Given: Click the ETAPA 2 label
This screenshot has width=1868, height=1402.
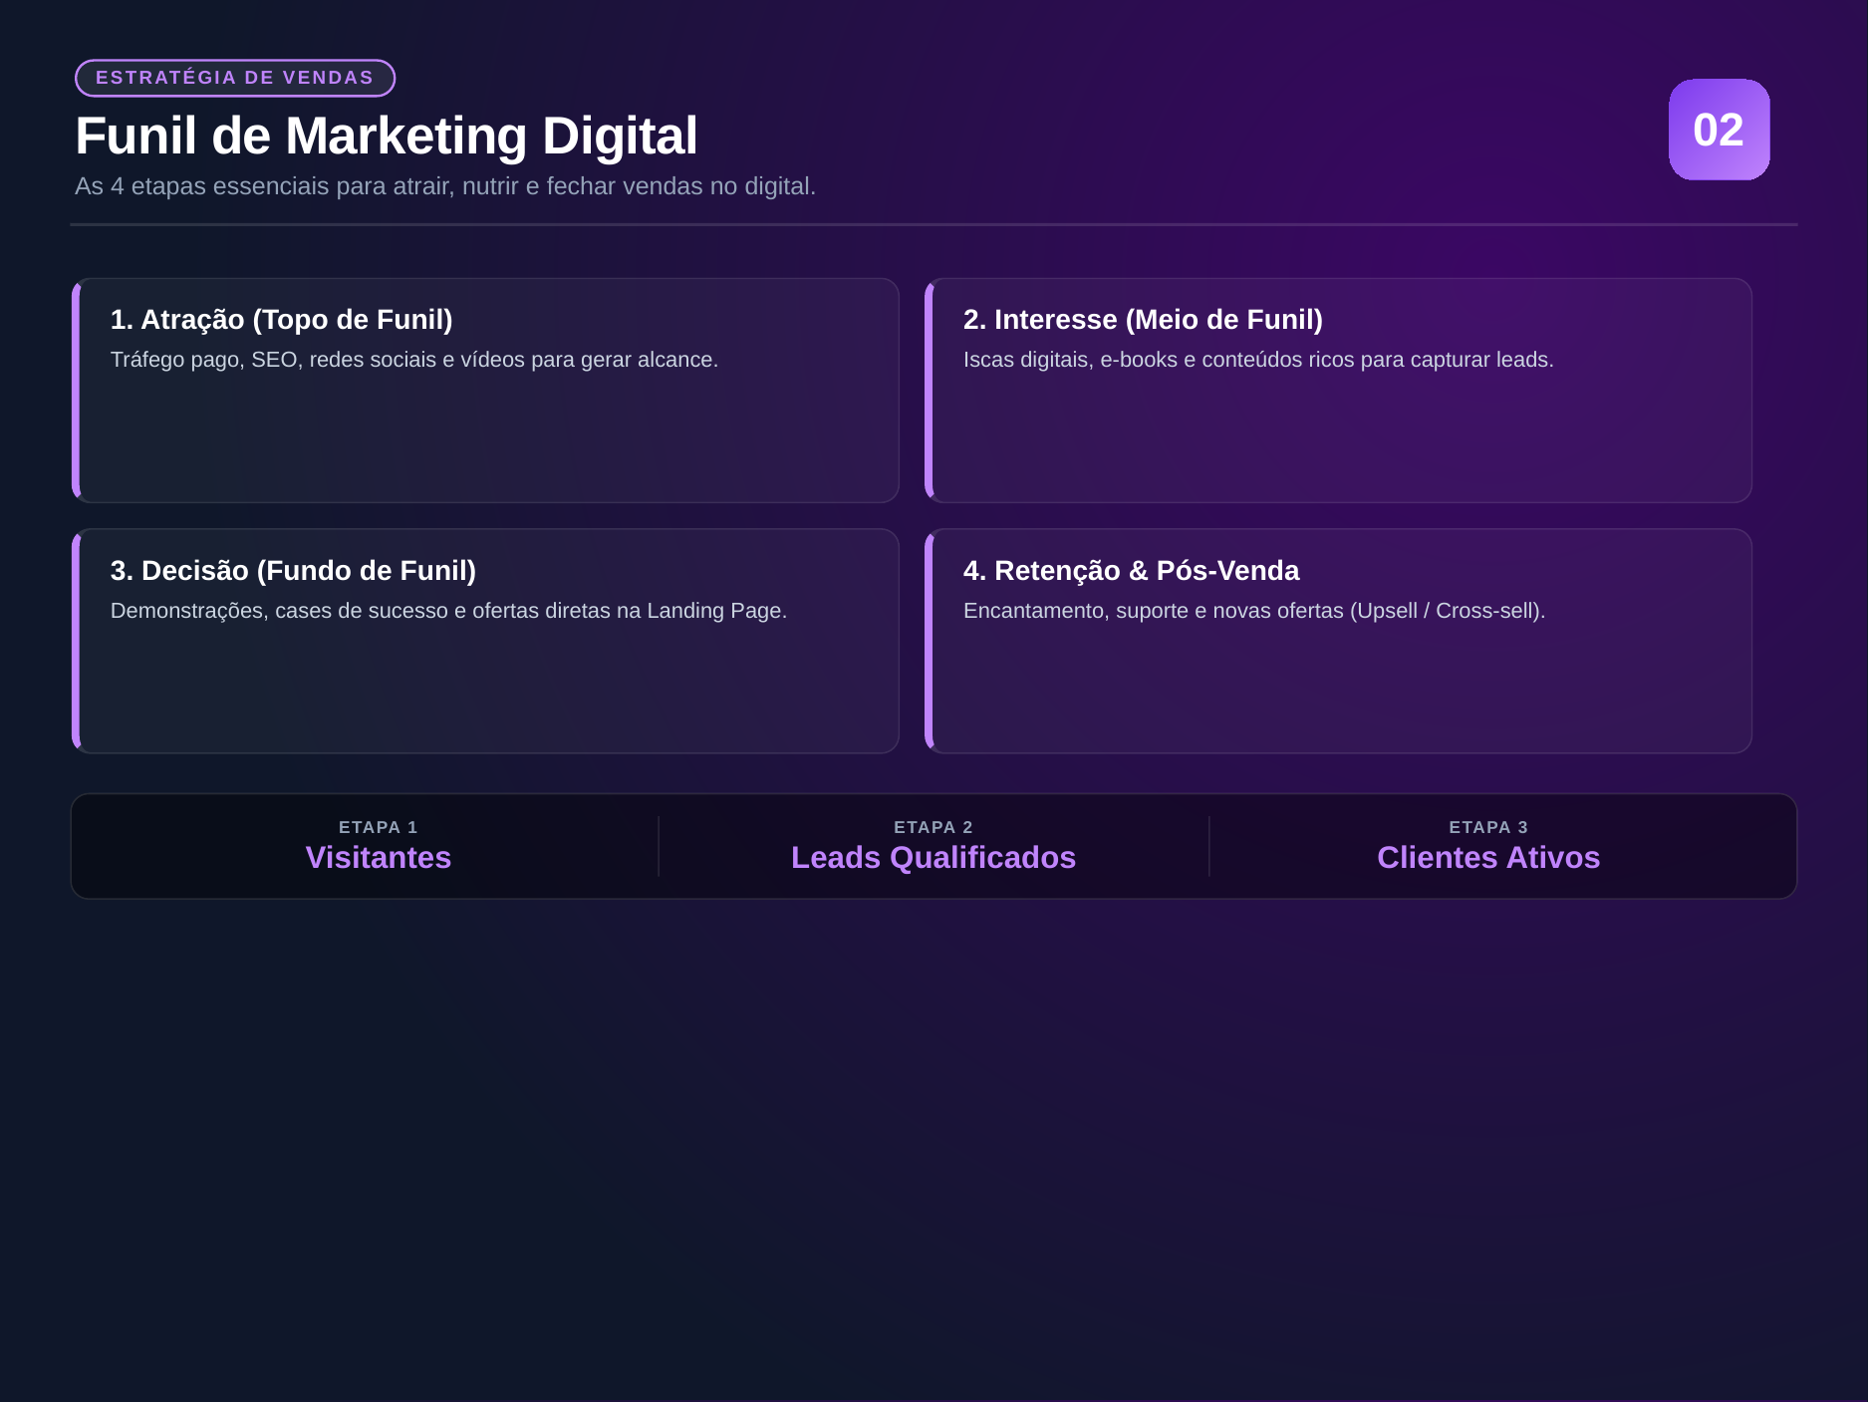Looking at the screenshot, I should tap(934, 827).
